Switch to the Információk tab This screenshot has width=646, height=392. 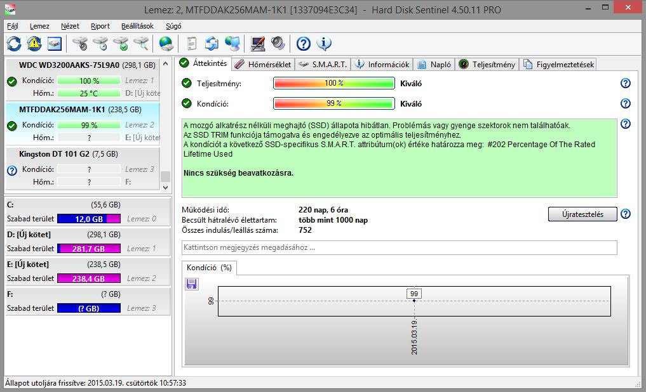(382, 65)
